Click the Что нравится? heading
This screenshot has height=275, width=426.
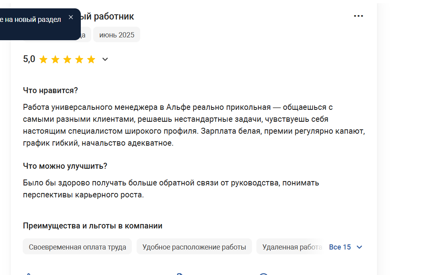click(50, 90)
